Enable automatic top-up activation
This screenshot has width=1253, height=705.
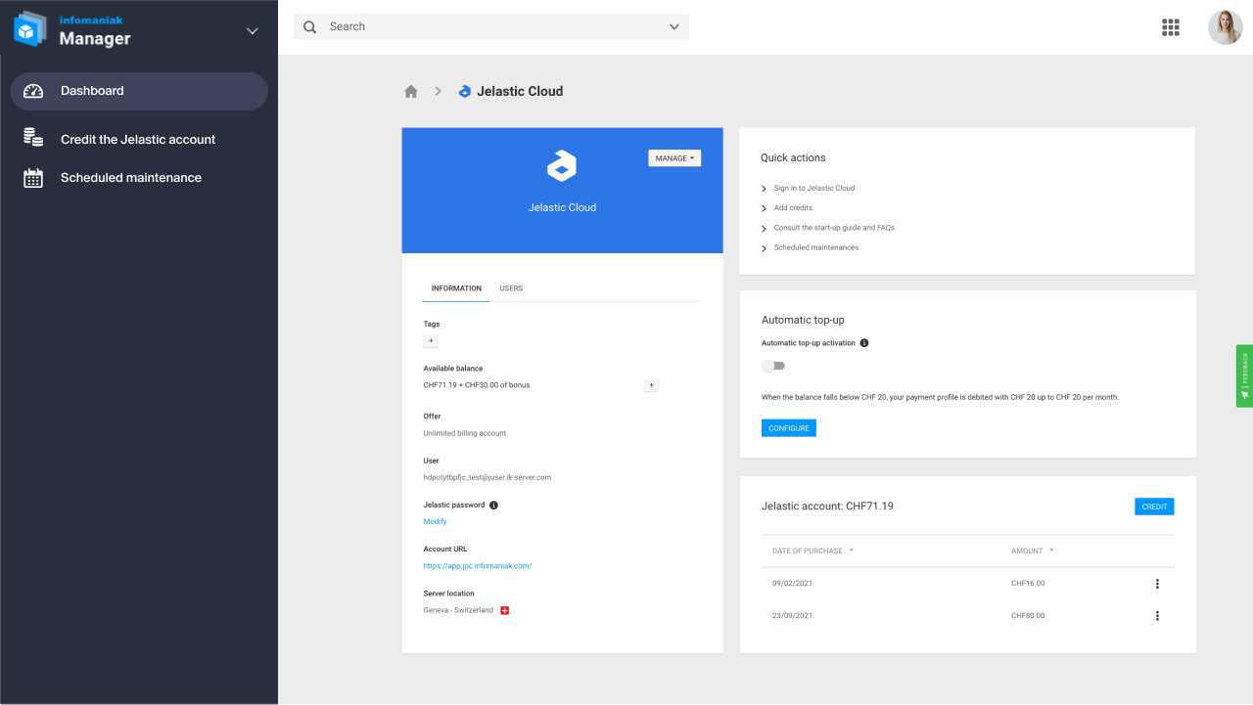pyautogui.click(x=773, y=365)
